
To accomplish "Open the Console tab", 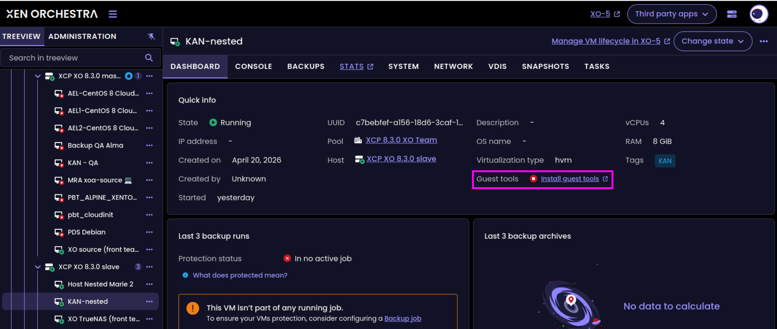I will click(x=254, y=66).
